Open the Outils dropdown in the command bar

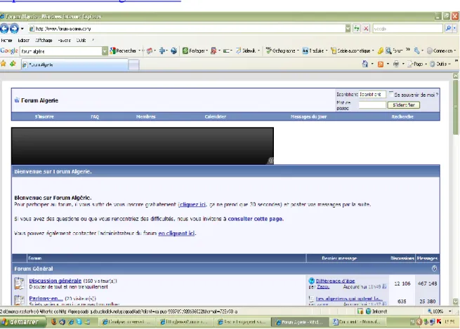point(449,64)
